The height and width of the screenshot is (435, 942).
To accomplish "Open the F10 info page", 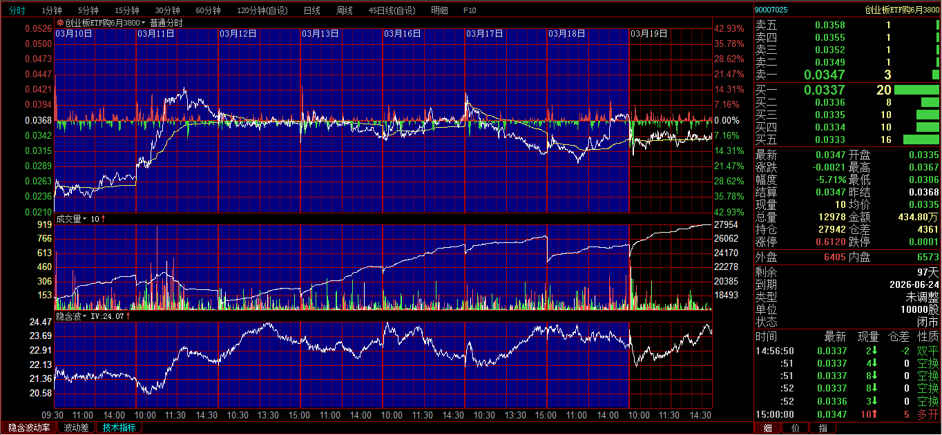I will click(x=470, y=10).
